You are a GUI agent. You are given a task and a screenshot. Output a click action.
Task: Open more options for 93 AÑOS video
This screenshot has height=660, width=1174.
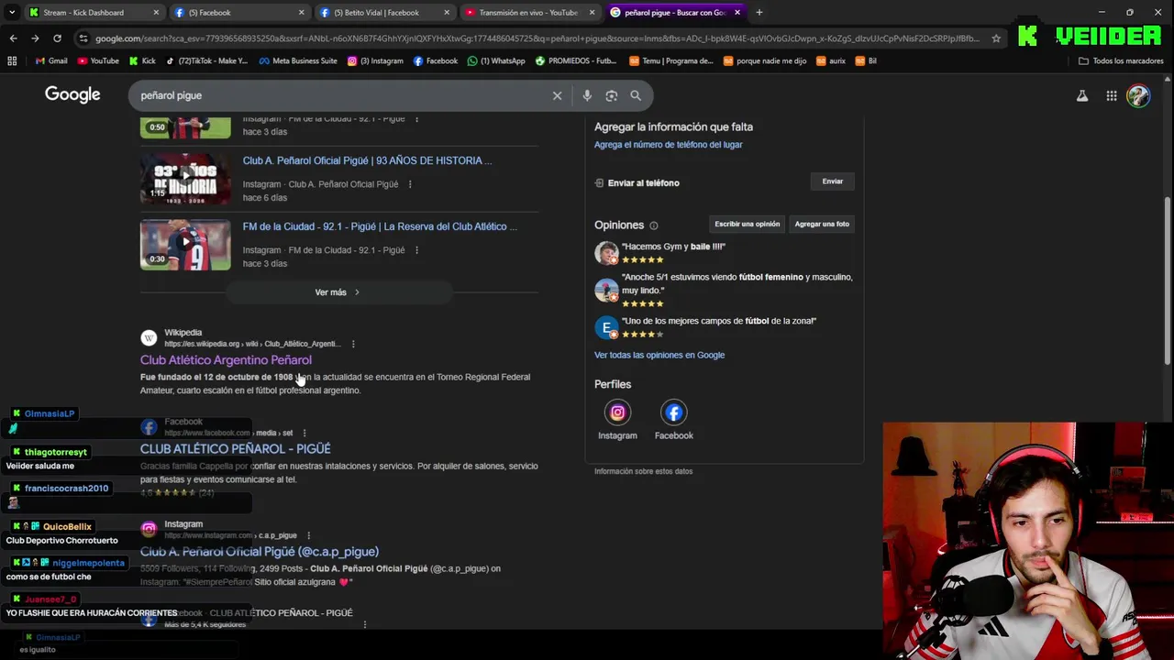pos(410,184)
